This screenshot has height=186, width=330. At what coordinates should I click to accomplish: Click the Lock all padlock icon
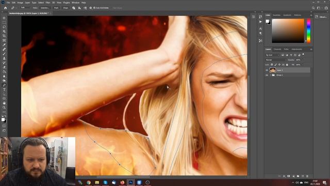tap(287, 65)
